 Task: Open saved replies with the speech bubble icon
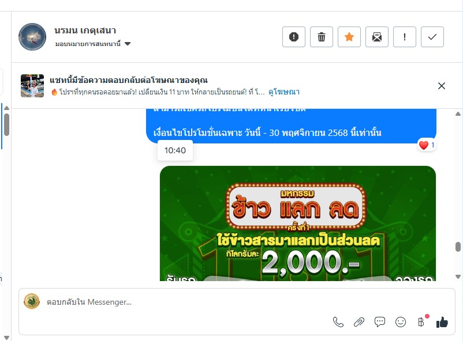(380, 322)
